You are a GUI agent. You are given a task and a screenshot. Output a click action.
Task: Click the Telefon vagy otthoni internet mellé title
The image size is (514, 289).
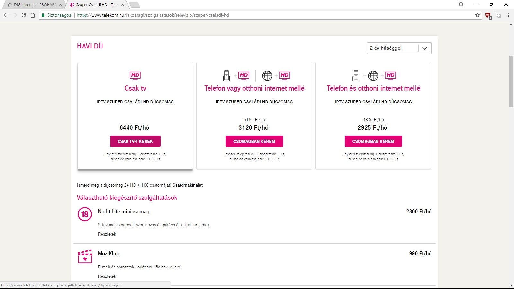pos(254,88)
